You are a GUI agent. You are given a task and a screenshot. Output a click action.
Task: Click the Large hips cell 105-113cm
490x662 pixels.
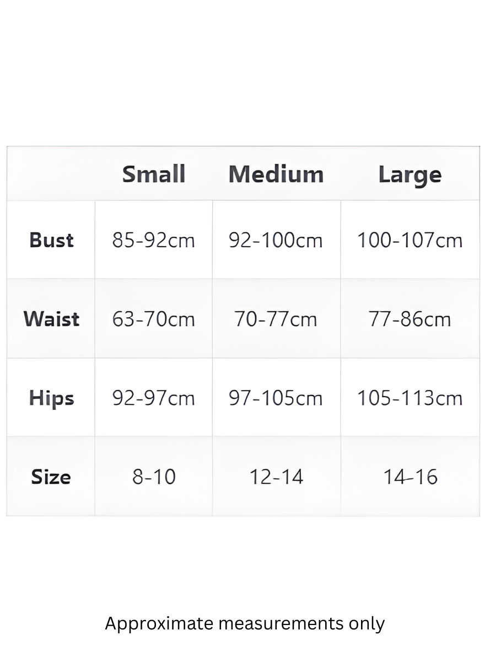pos(410,398)
